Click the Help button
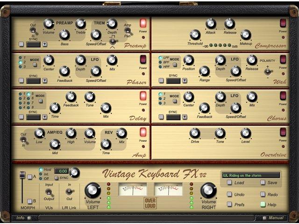This screenshot has width=299, height=224. (x=263, y=204)
